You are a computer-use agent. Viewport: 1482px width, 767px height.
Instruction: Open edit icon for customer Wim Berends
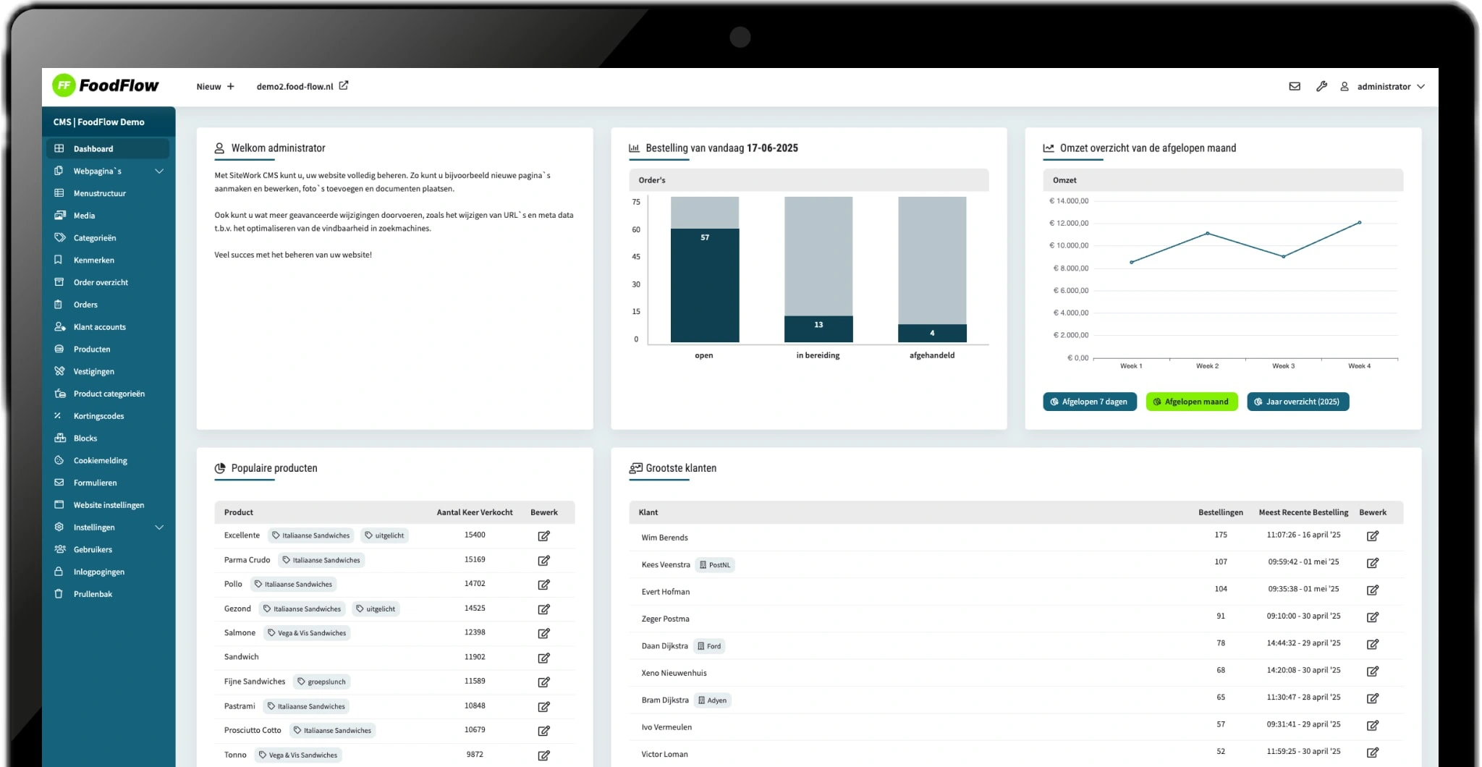point(1373,535)
